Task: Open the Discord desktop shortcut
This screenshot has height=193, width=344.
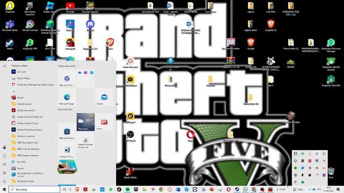Action: [90, 26]
